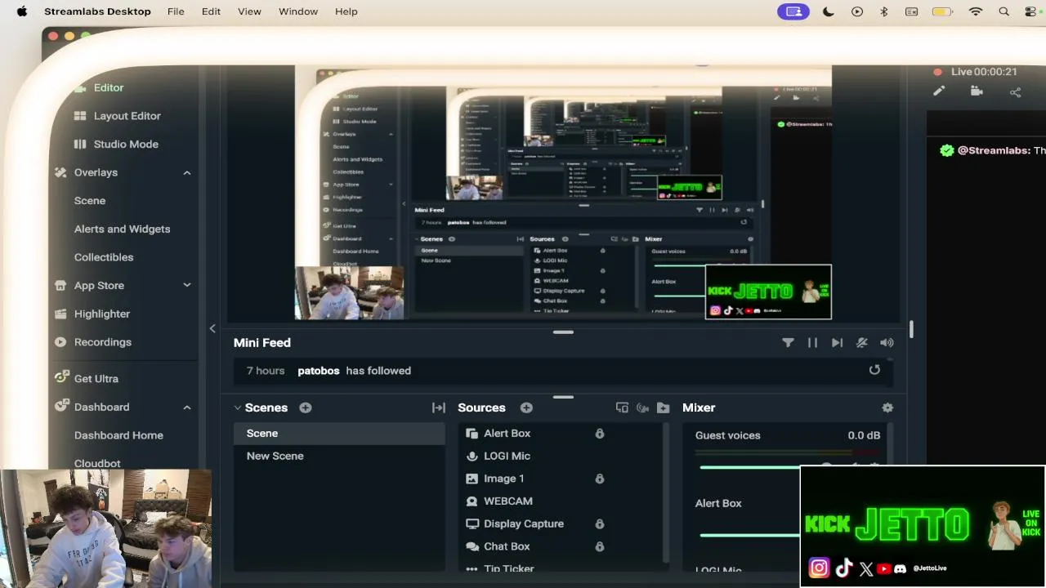
Task: Click the share icon under Live timer
Action: (x=1015, y=92)
